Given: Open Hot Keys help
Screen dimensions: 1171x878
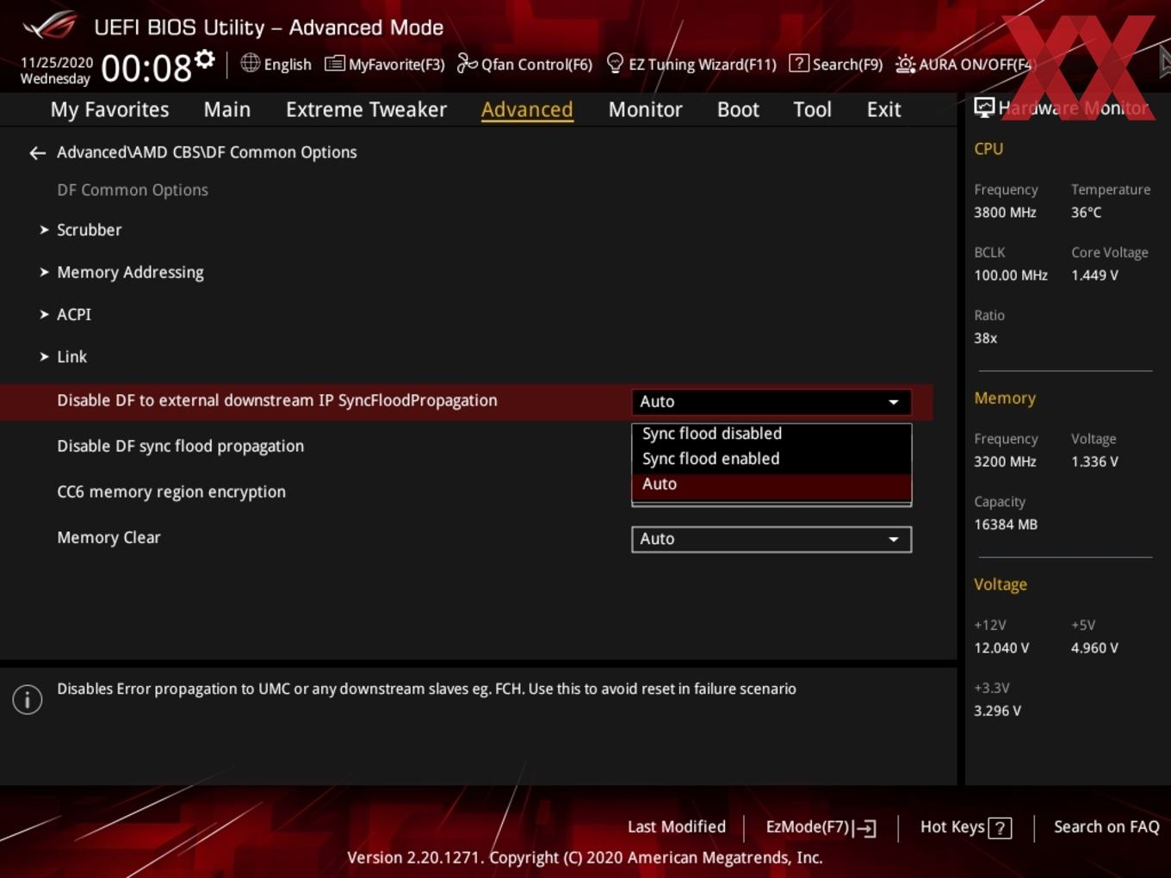Looking at the screenshot, I should [965, 827].
